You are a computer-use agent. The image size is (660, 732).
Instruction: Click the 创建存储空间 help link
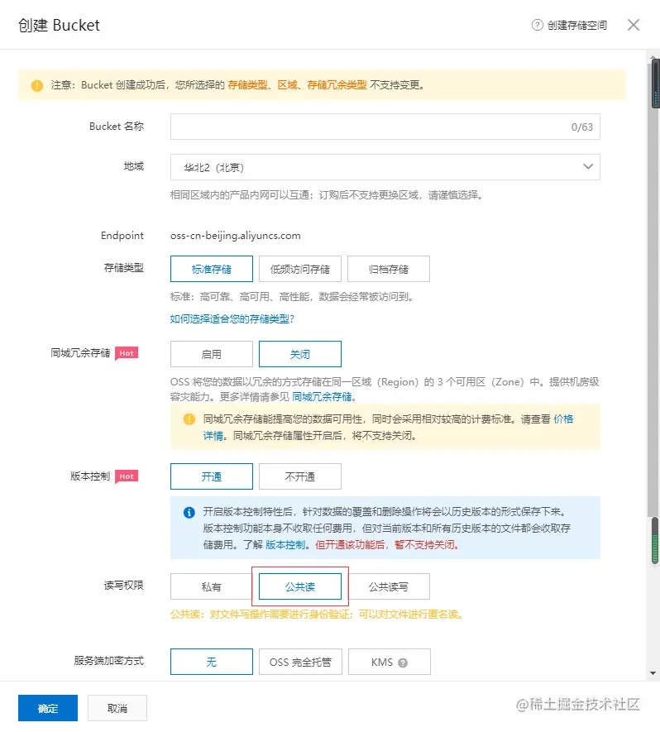(577, 25)
